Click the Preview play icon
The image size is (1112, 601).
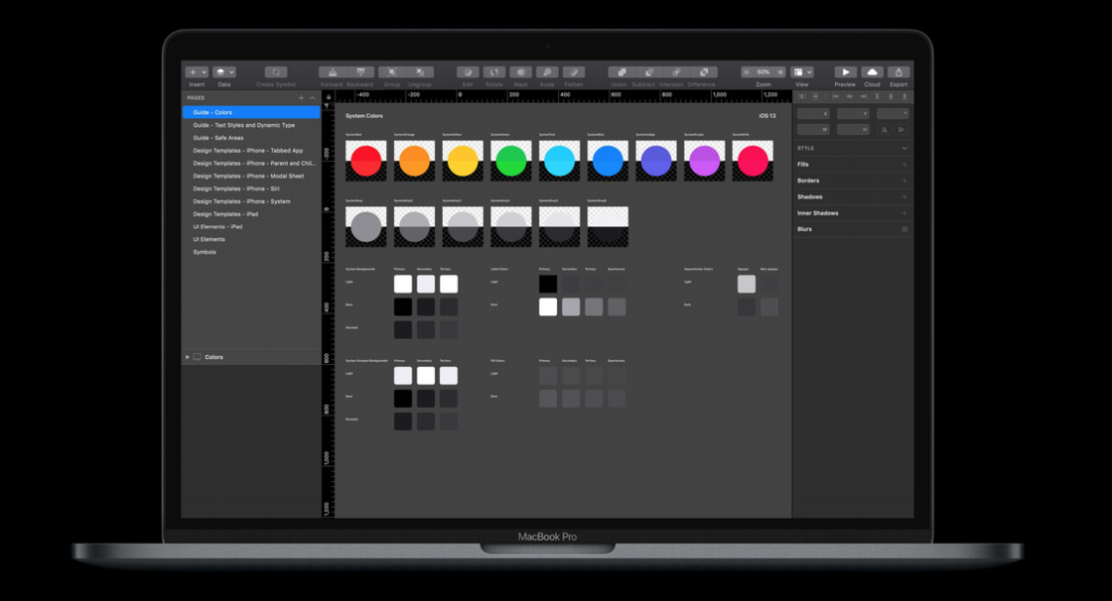(845, 72)
